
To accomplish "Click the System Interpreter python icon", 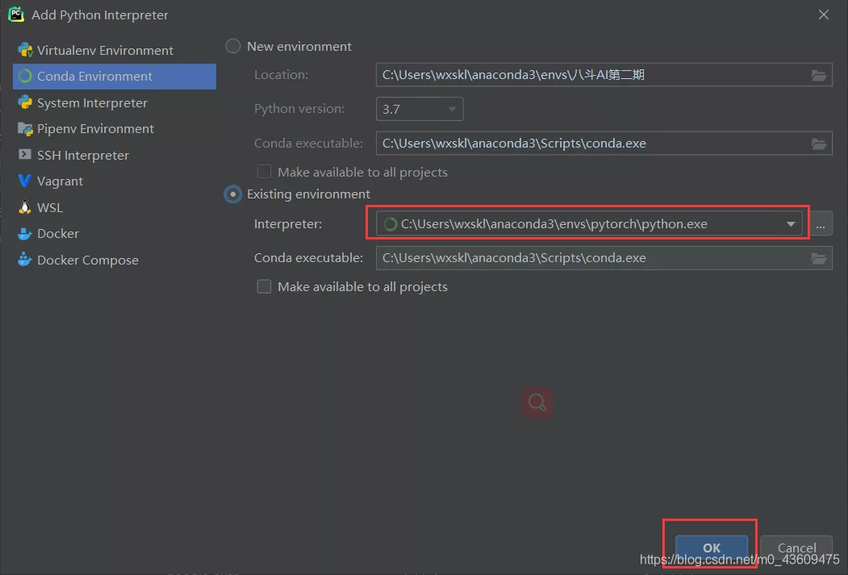I will pos(25,102).
